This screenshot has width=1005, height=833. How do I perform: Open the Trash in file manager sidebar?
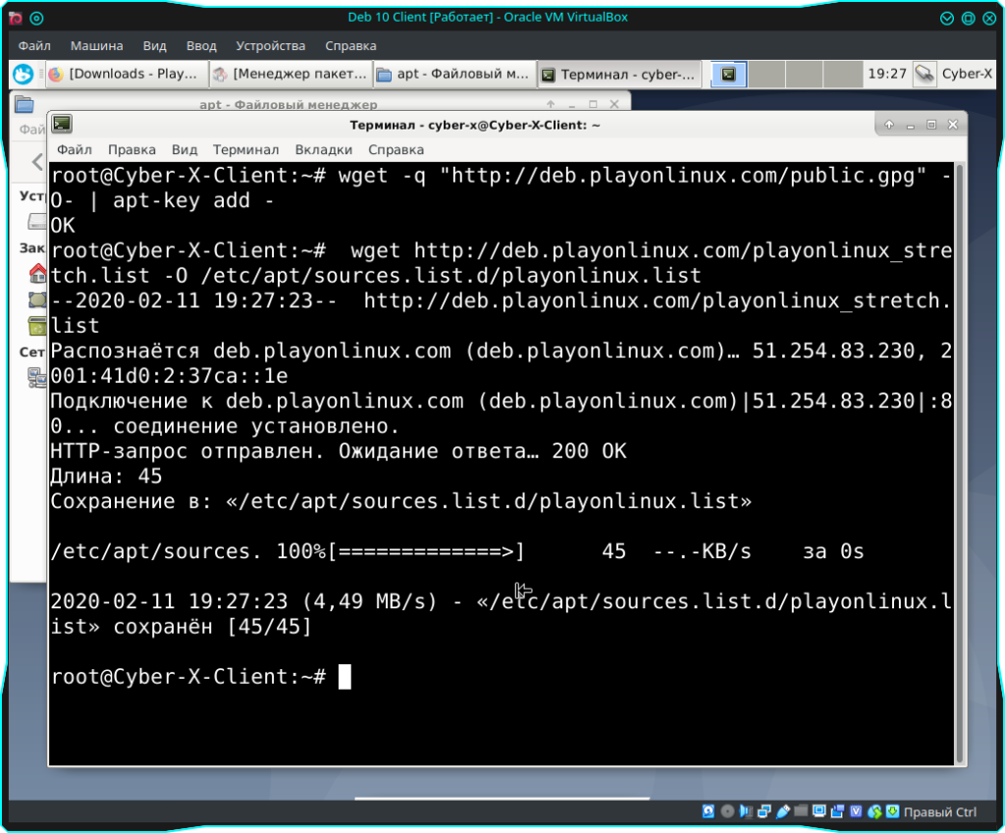37,325
